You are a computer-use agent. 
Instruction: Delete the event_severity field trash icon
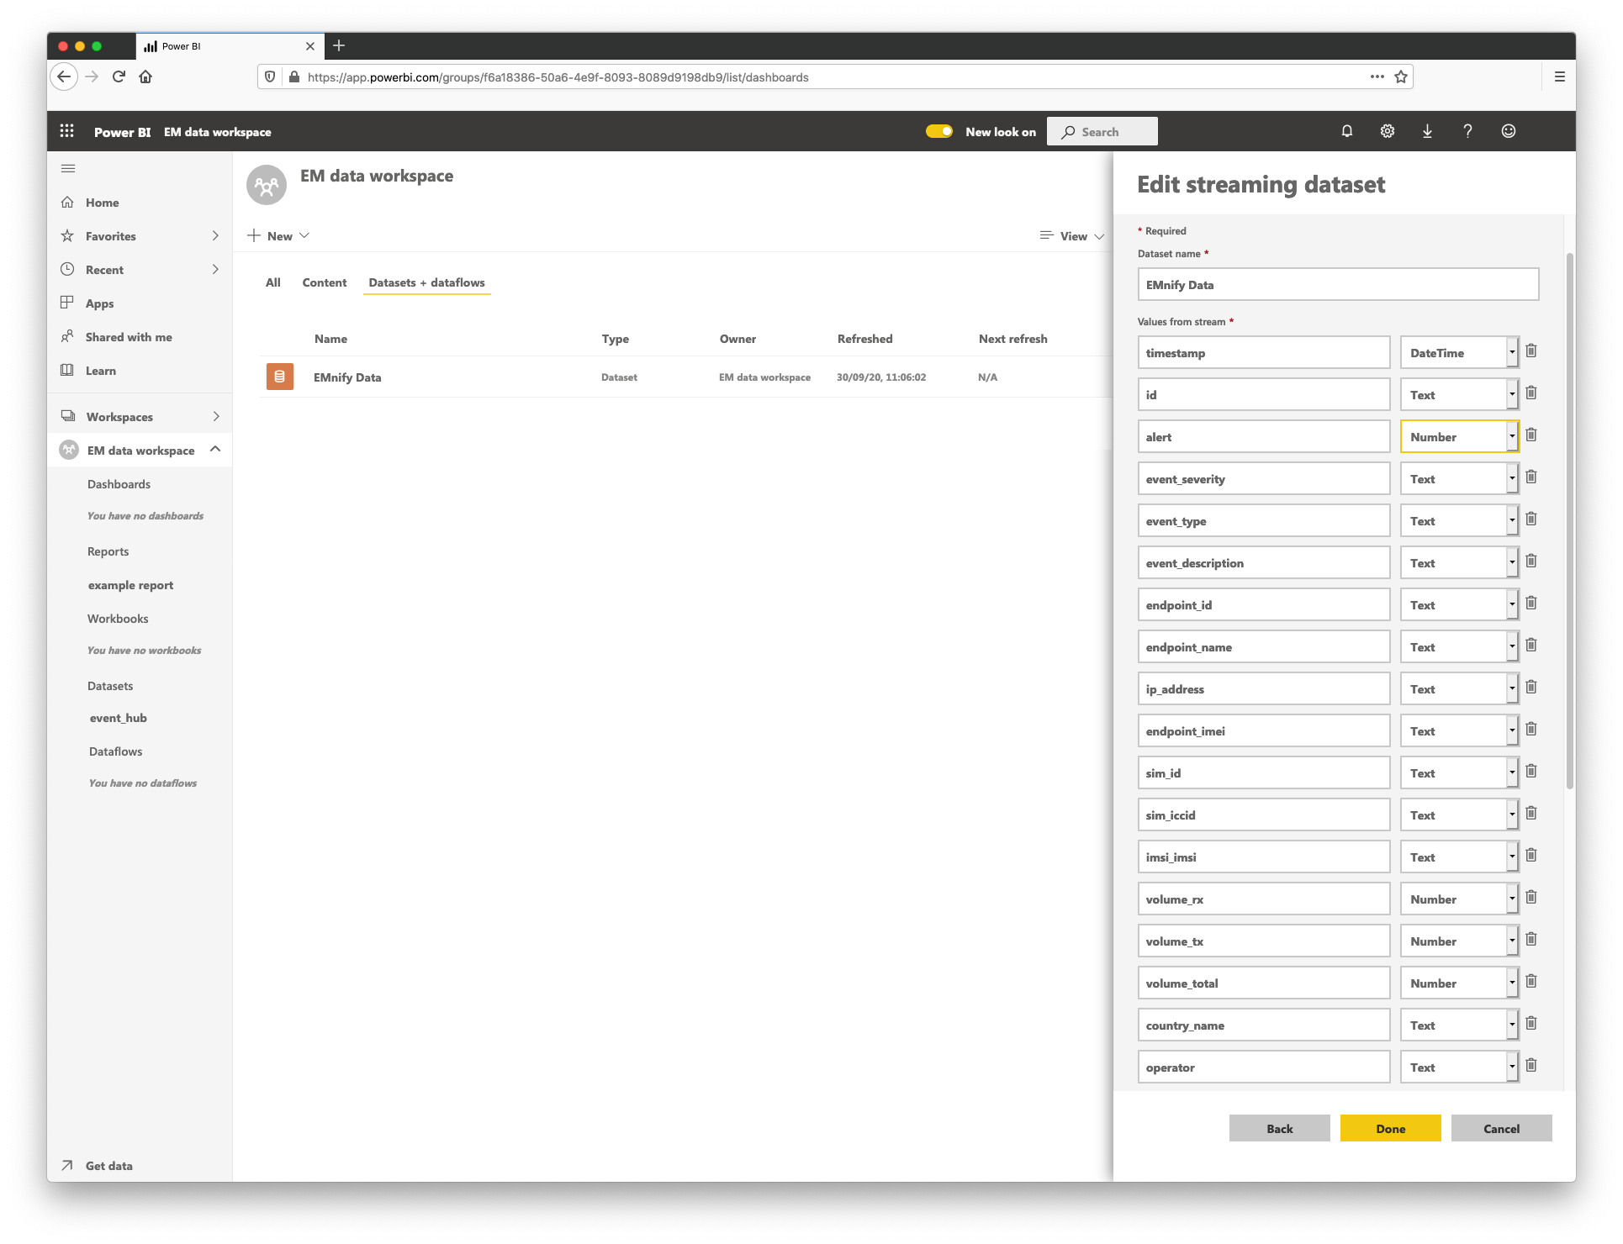pos(1531,477)
